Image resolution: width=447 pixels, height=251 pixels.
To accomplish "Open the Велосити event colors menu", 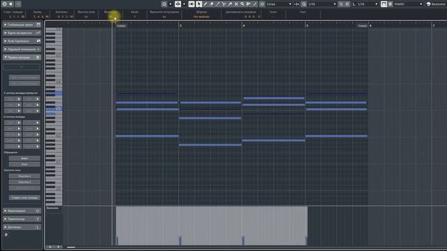I will coord(436,4).
